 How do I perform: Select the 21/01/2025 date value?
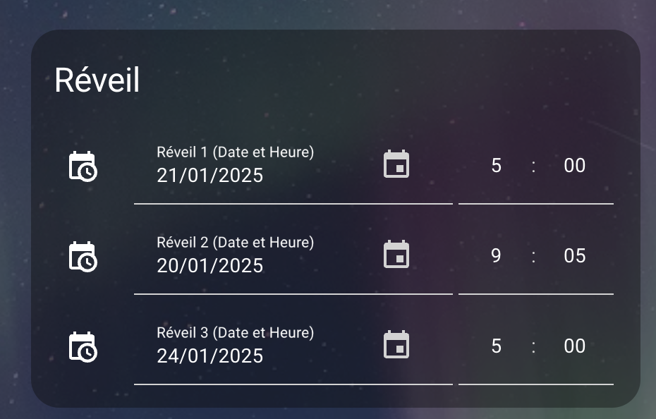(210, 176)
